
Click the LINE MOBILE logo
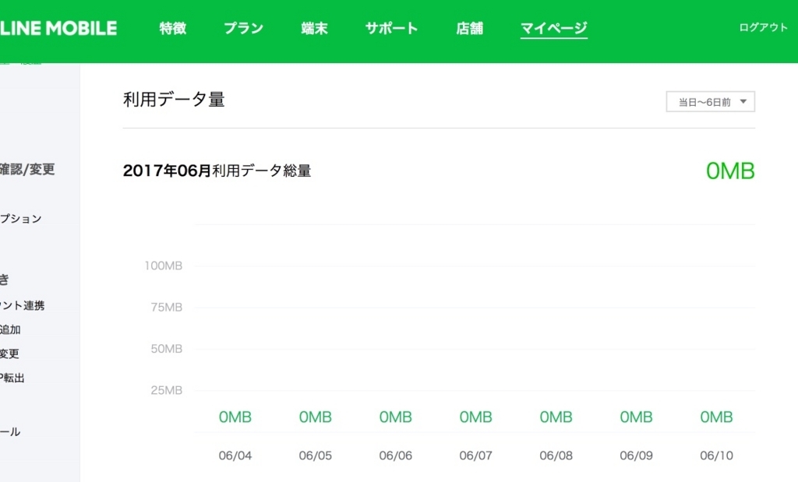(58, 28)
